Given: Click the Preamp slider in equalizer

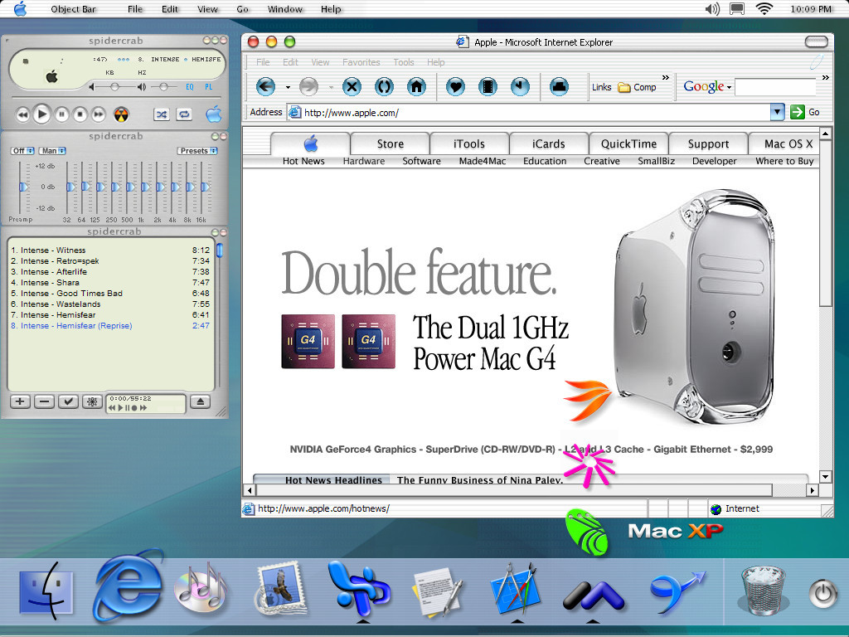Looking at the screenshot, I should [23, 187].
